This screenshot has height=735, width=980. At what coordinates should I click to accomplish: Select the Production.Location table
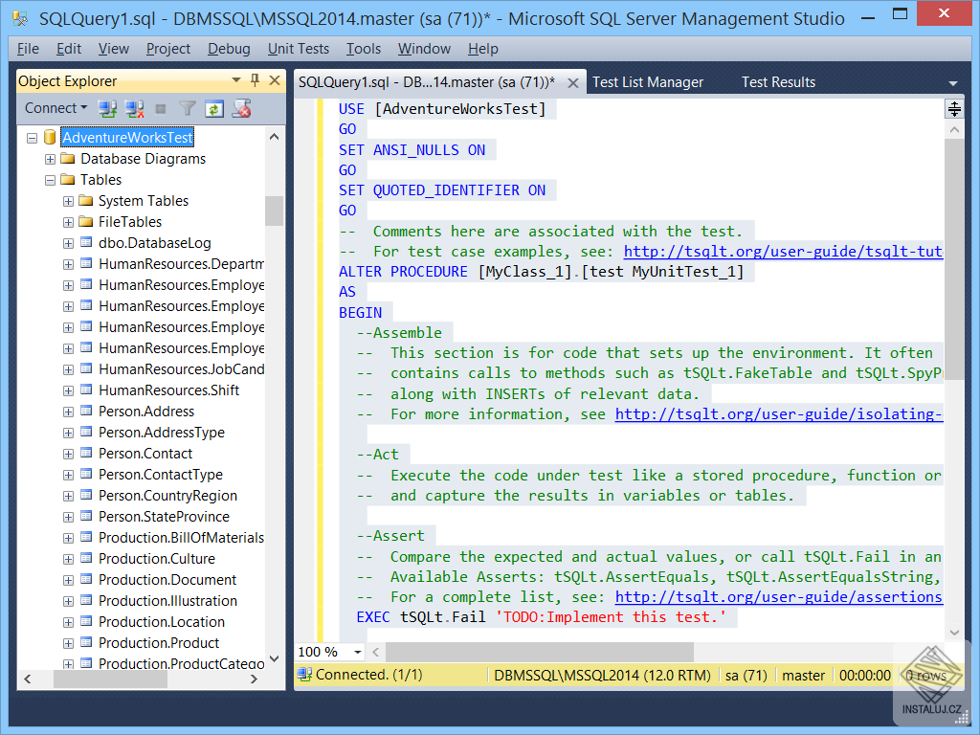point(161,622)
